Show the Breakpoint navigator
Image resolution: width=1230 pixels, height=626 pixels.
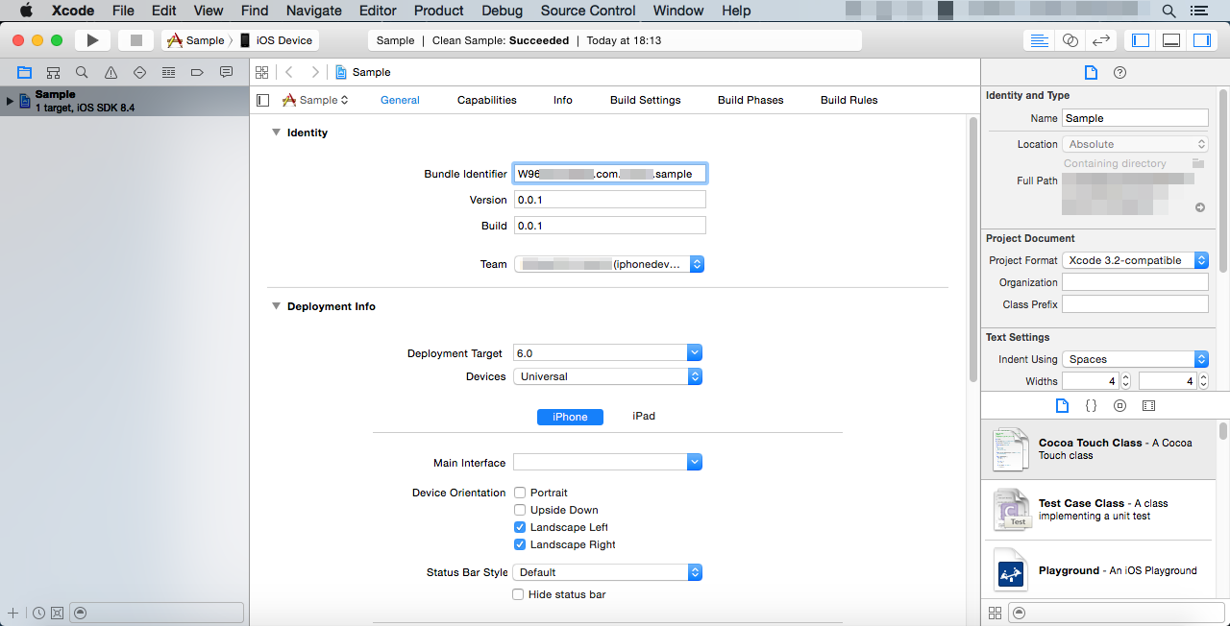[x=197, y=72]
